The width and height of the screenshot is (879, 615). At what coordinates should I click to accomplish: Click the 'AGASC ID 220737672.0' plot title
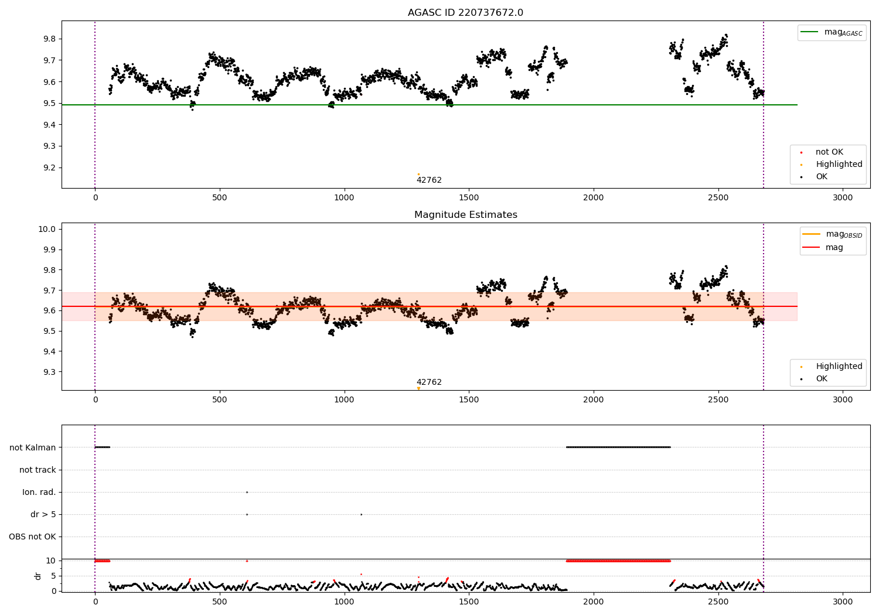coord(465,13)
